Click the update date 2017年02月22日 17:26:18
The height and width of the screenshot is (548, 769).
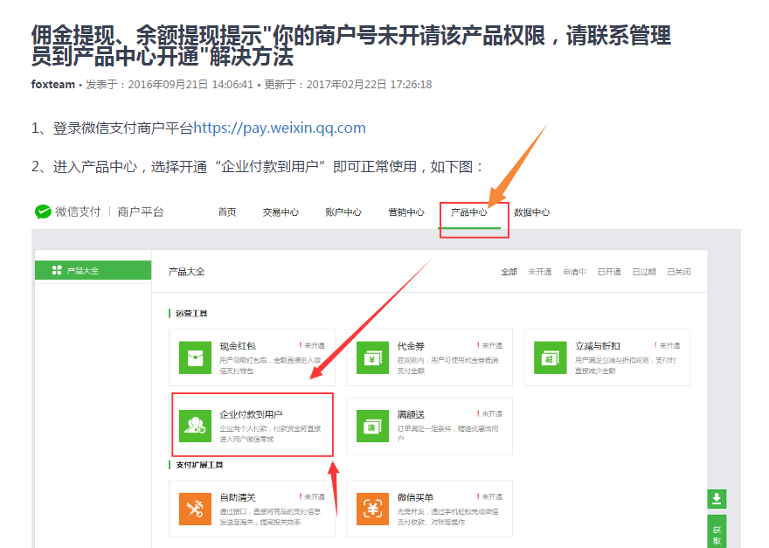coord(369,85)
